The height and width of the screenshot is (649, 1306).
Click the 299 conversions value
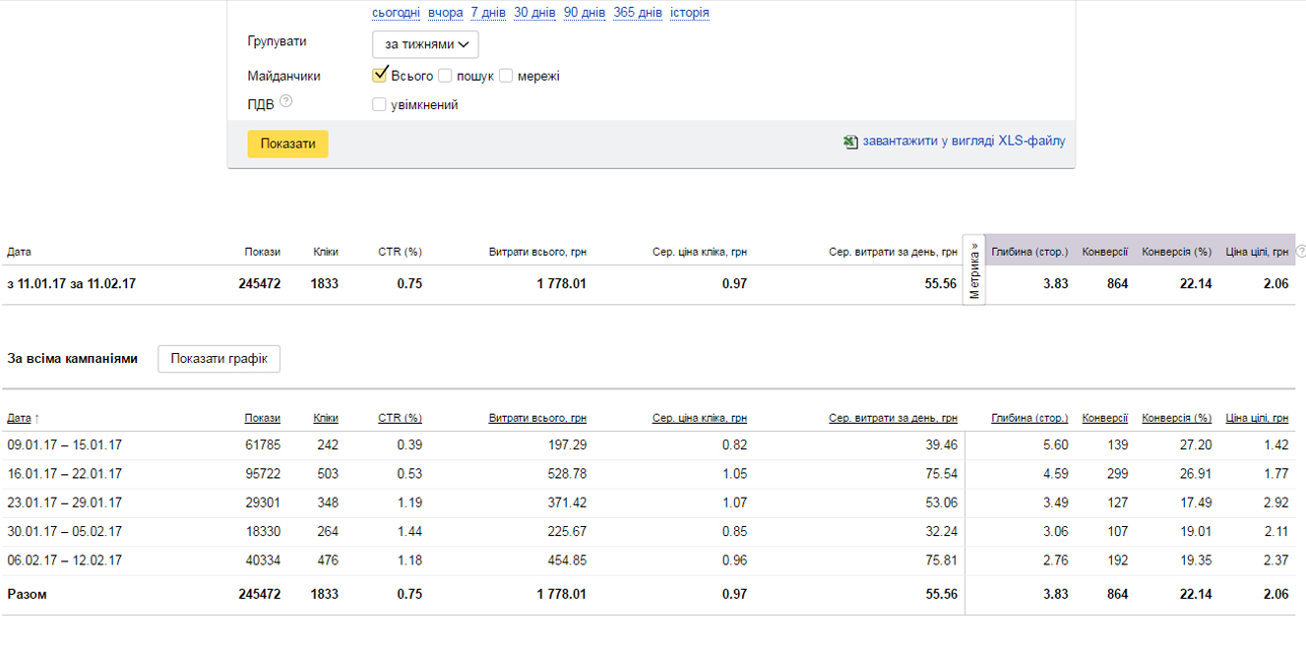click(x=1117, y=474)
